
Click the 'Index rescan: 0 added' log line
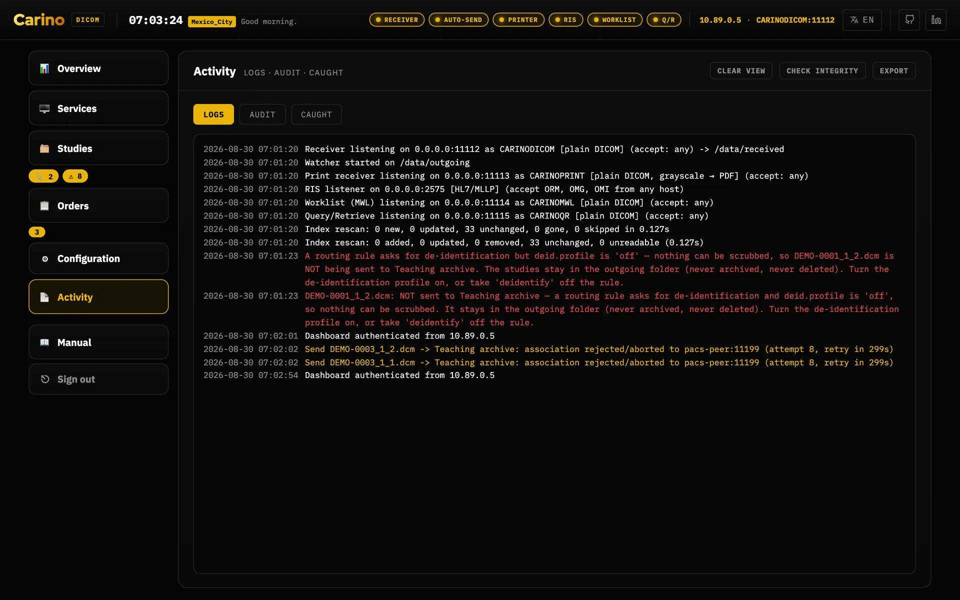(504, 242)
